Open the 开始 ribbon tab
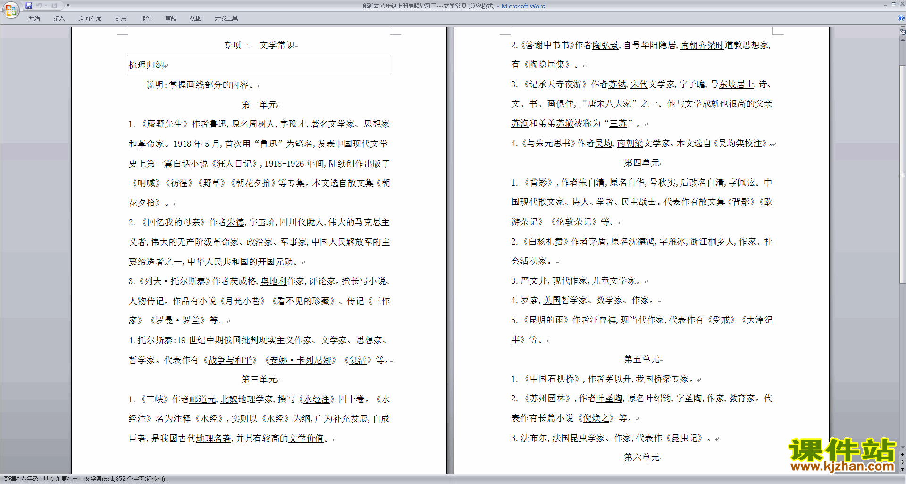This screenshot has width=906, height=484. coord(34,18)
